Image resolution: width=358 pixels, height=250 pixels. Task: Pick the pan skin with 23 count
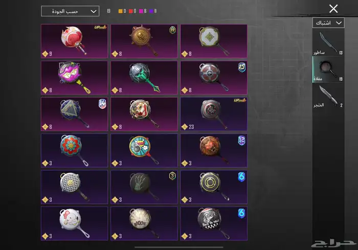tap(214, 114)
